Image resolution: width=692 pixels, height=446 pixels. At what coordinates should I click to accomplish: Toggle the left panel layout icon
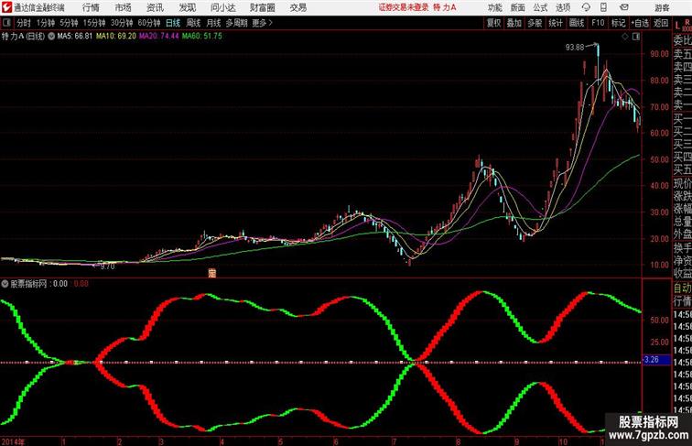coord(6,23)
